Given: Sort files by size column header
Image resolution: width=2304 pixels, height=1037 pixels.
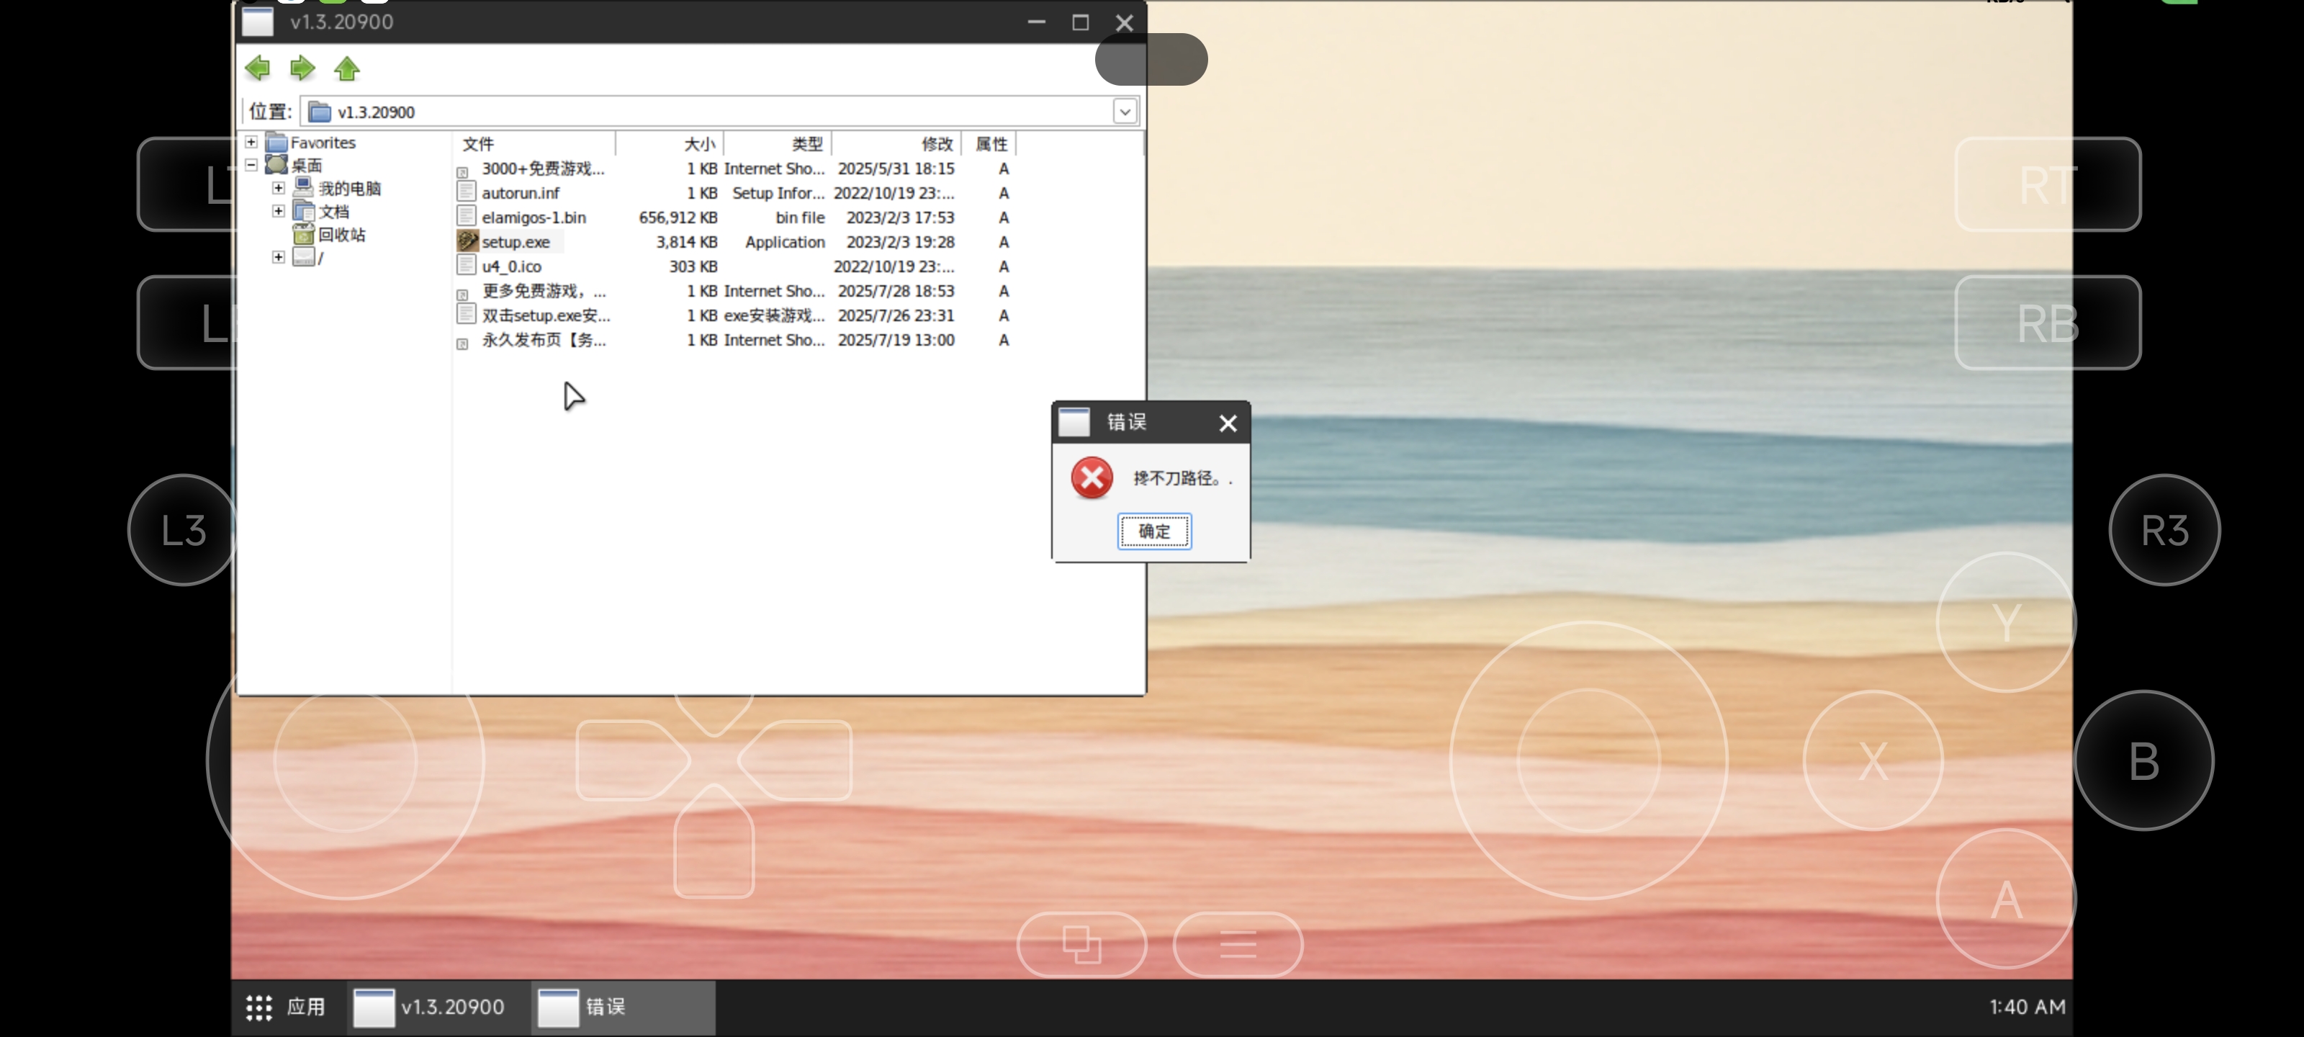Looking at the screenshot, I should tap(698, 144).
